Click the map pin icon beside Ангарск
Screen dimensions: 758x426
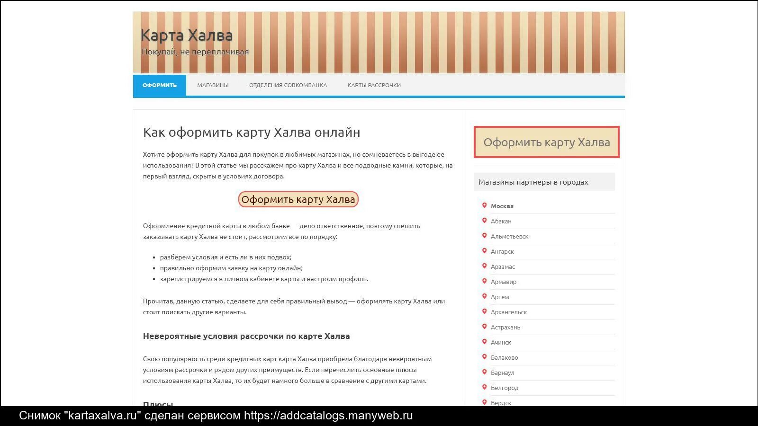pos(484,251)
